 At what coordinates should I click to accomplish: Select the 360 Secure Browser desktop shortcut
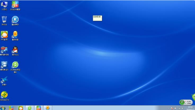click(x=15, y=67)
